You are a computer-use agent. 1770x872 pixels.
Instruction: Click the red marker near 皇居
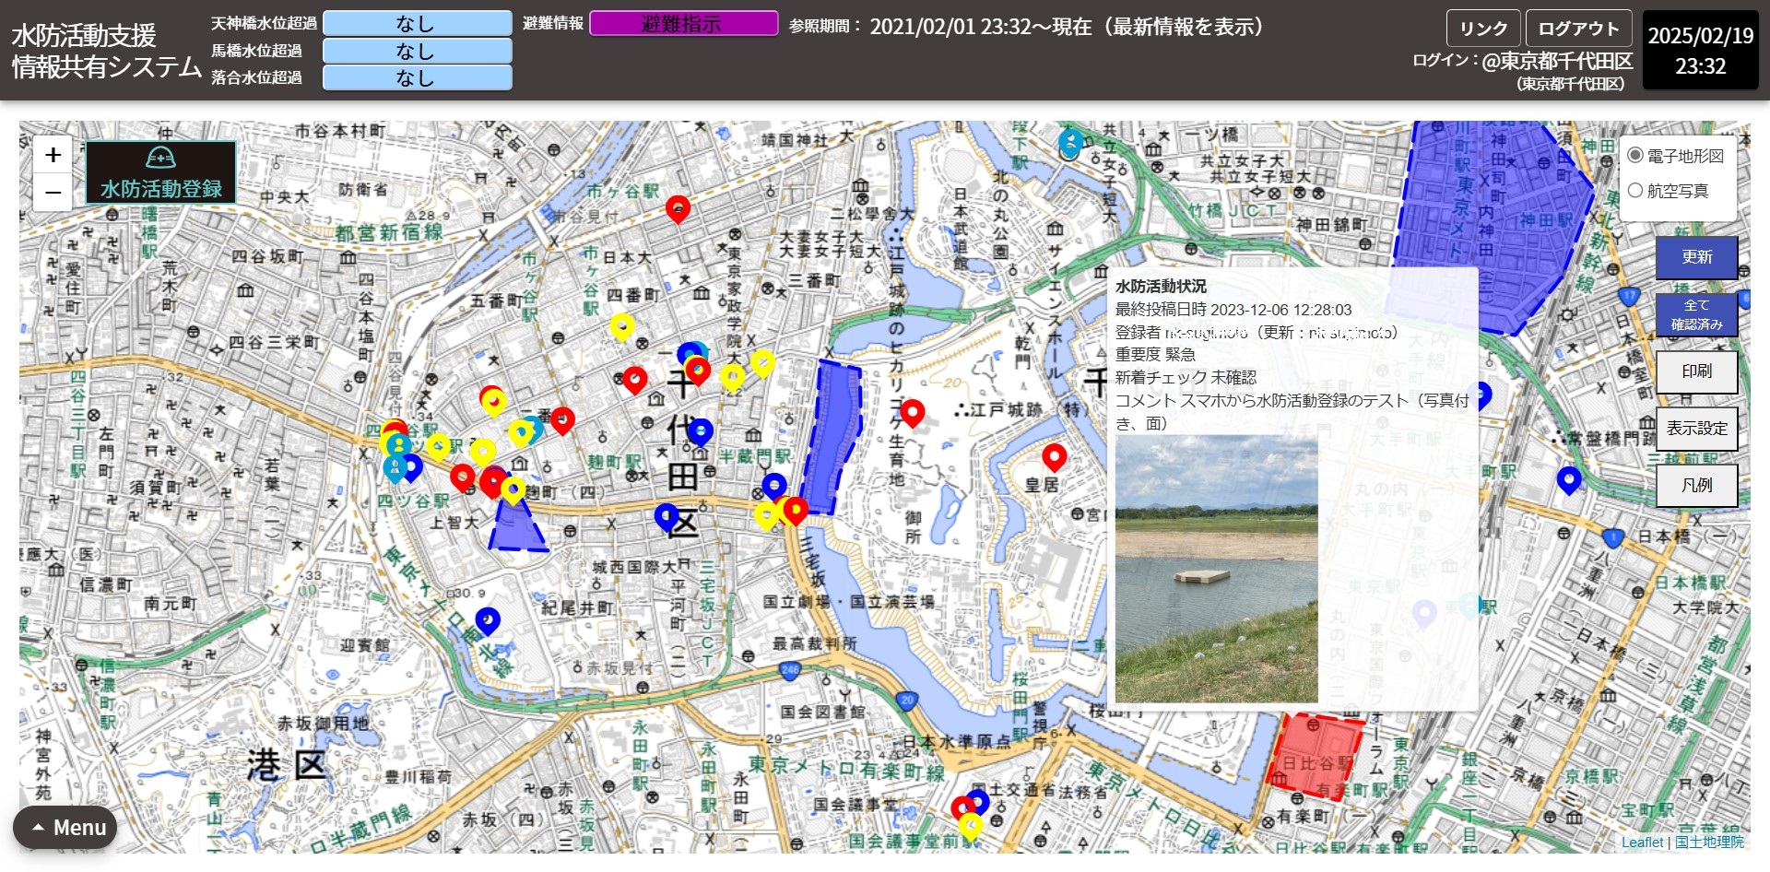click(1054, 455)
